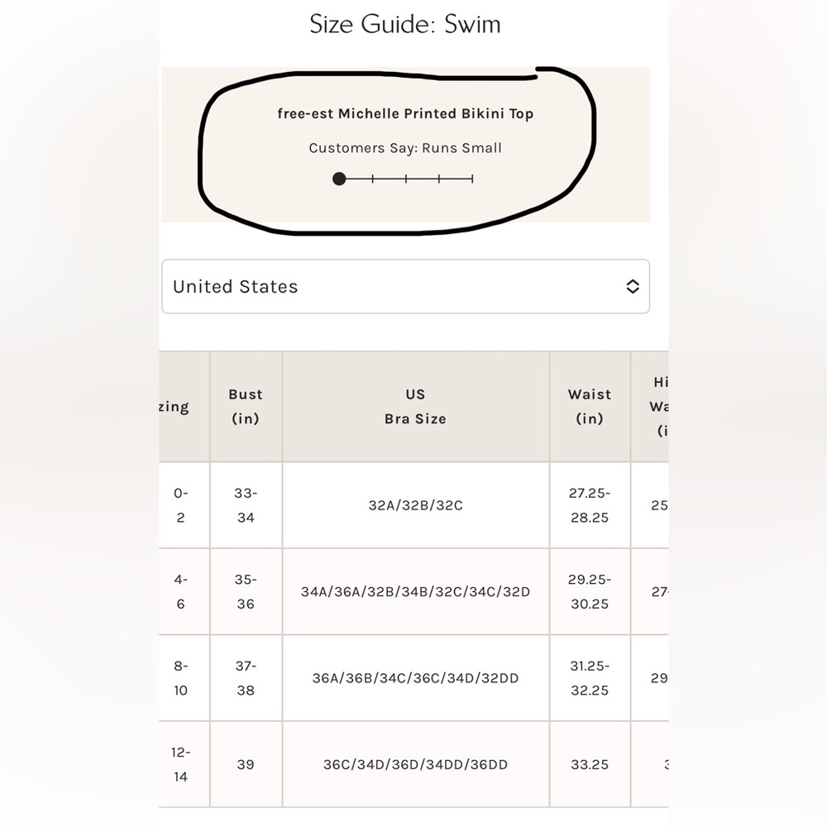
Task: Click the 'US Bra Size' column header
Action: pyautogui.click(x=416, y=407)
